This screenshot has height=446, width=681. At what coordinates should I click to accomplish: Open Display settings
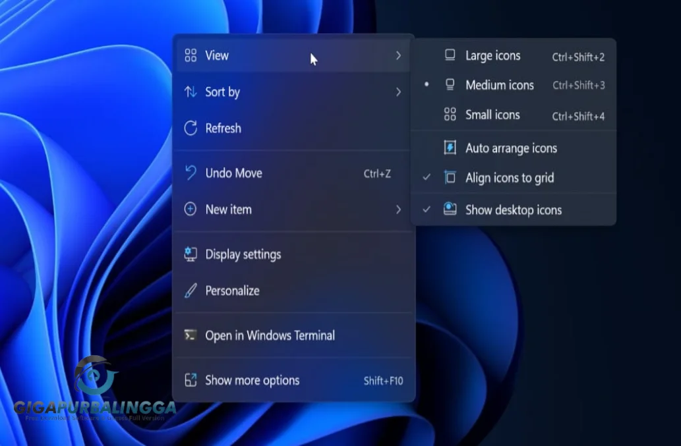click(x=293, y=254)
